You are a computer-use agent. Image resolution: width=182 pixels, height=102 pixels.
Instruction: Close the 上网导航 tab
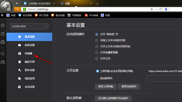(54, 3)
